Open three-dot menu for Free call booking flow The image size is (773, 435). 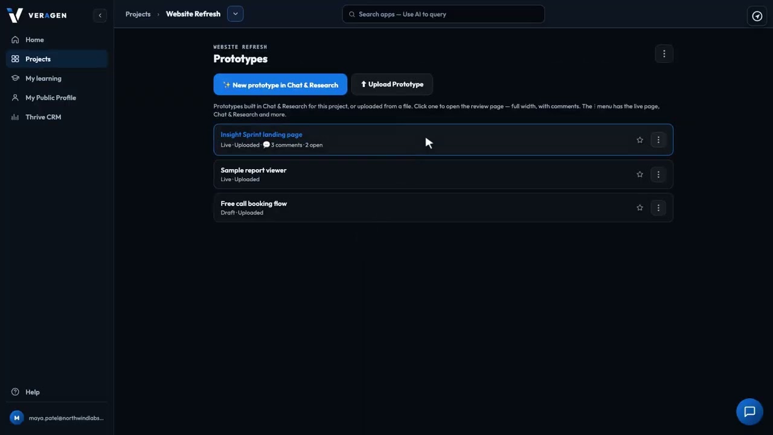658,207
